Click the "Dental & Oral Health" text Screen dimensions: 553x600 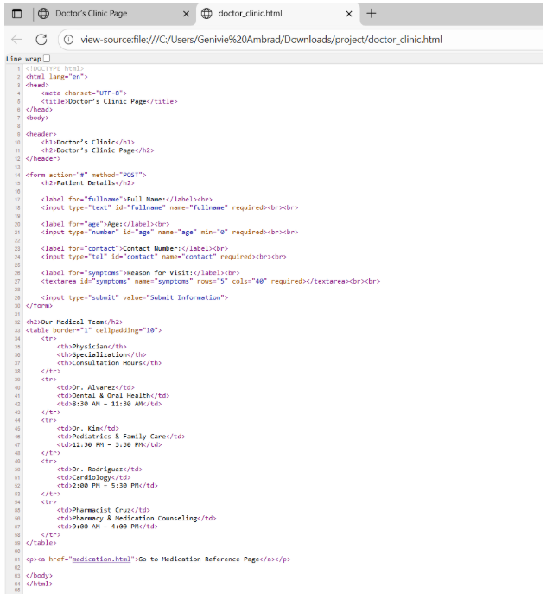(111, 396)
